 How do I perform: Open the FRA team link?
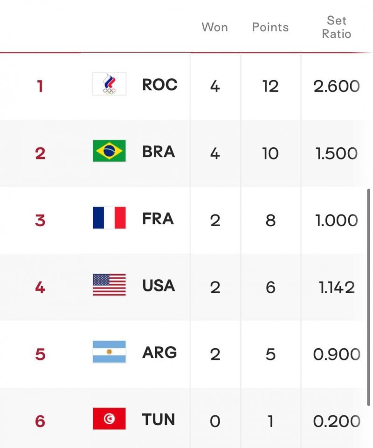pos(158,219)
